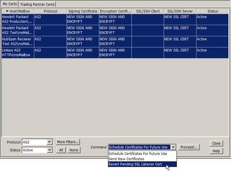Select the Linksys AS2 HTTPs row
Image resolution: width=231 pixels, height=172 pixels.
coord(115,52)
